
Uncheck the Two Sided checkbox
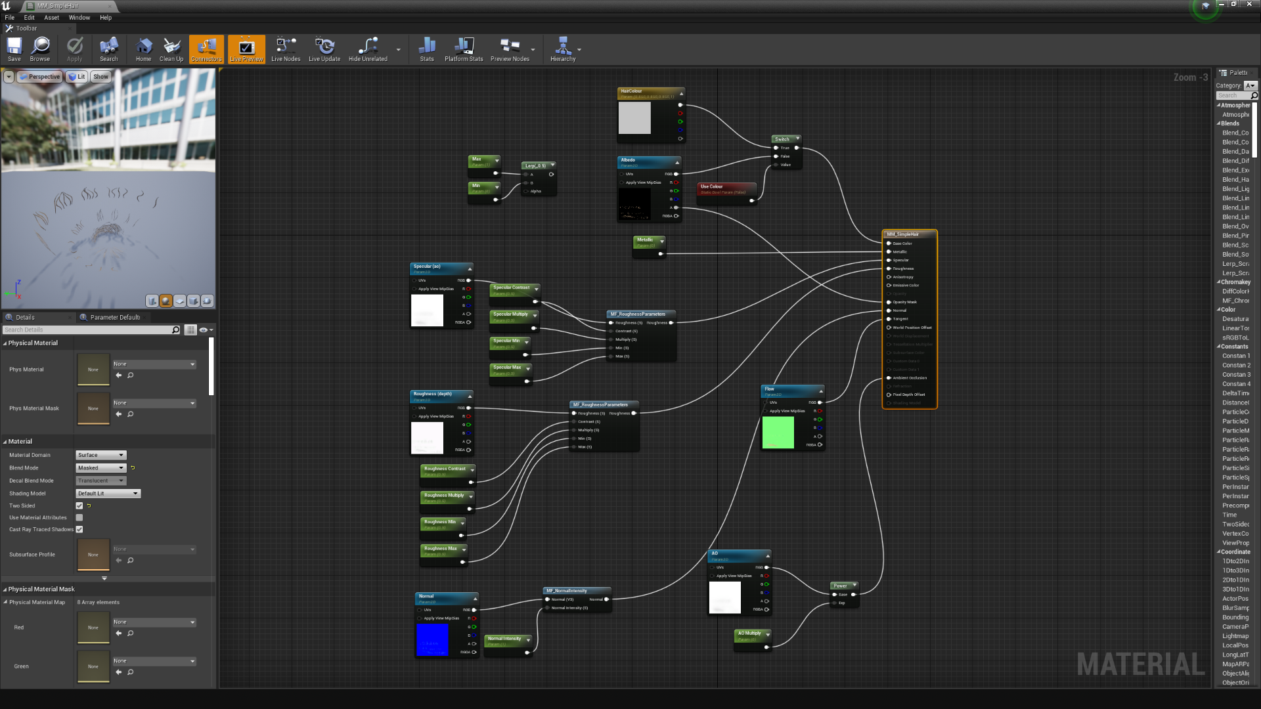(x=79, y=505)
